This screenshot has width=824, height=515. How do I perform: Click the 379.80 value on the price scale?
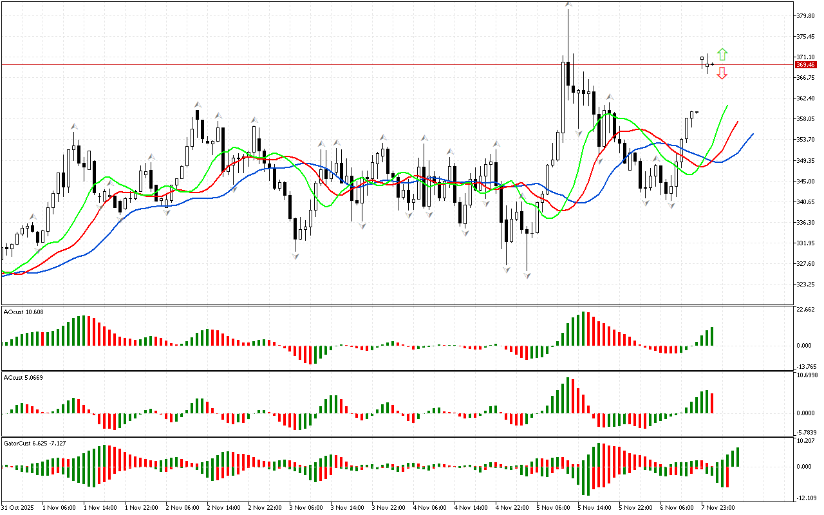coord(806,16)
